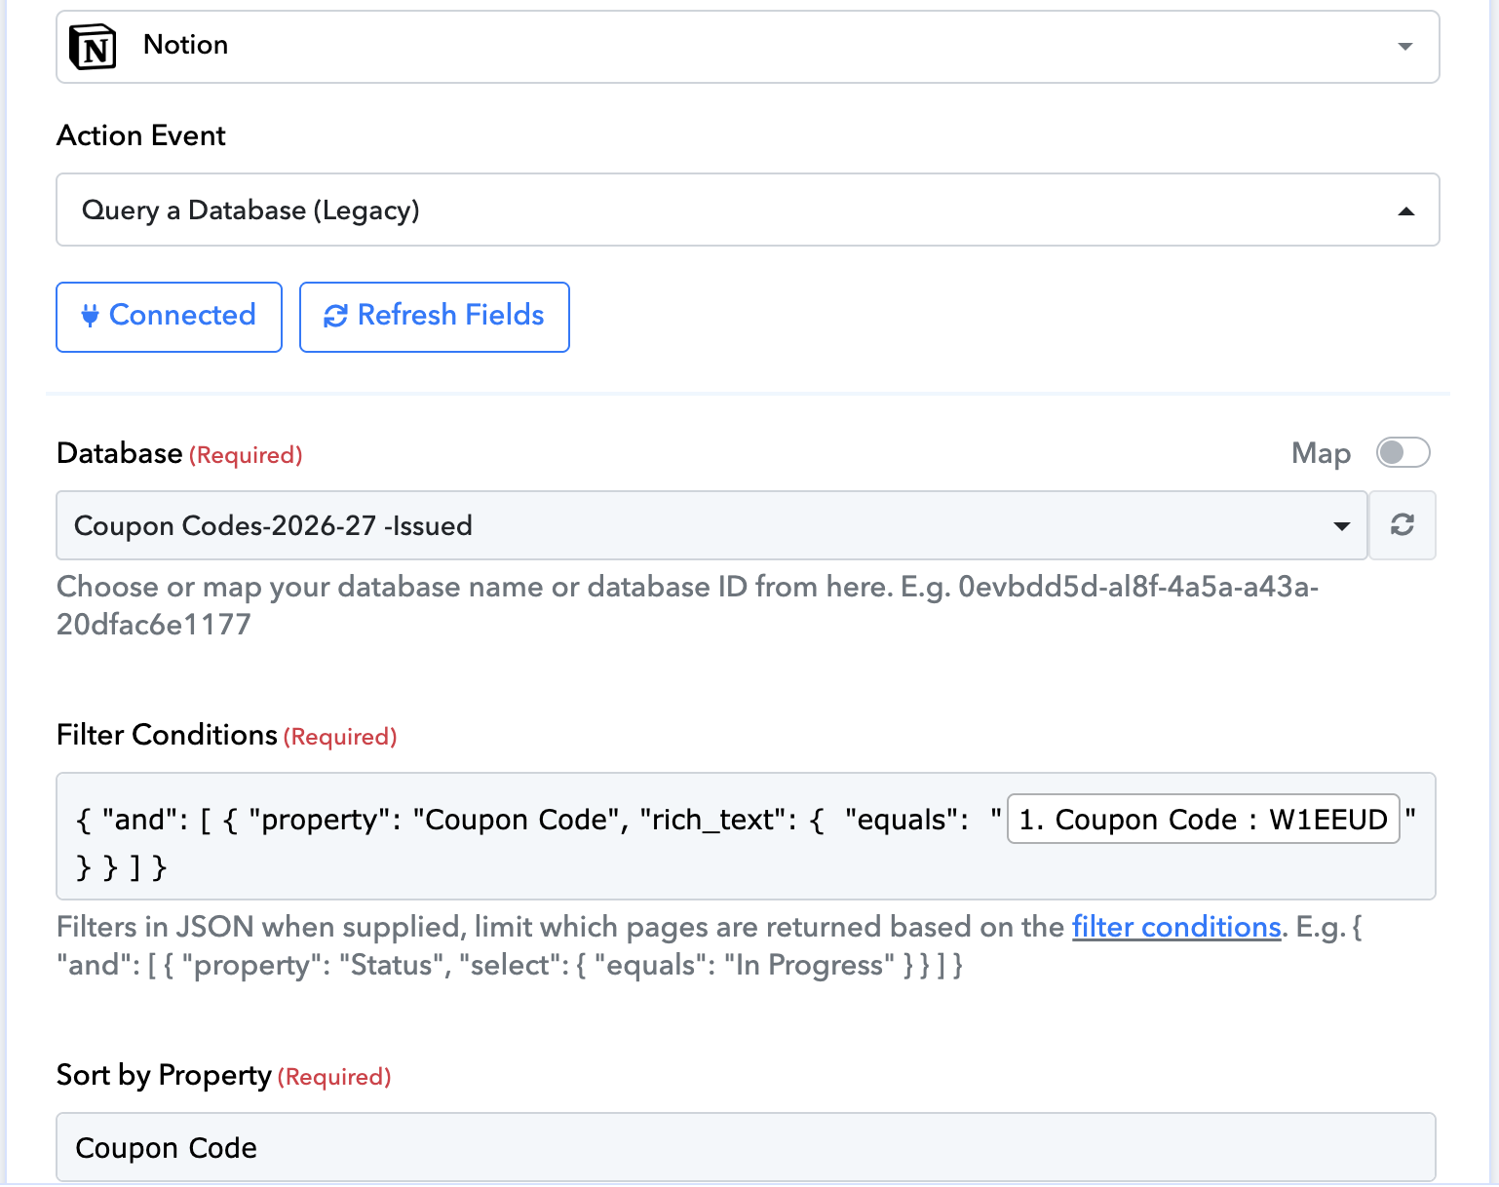Screen dimensions: 1499x1187
Task: Select the mapped '1. Coupon Code : W1EEUD' tag
Action: (x=1203, y=819)
